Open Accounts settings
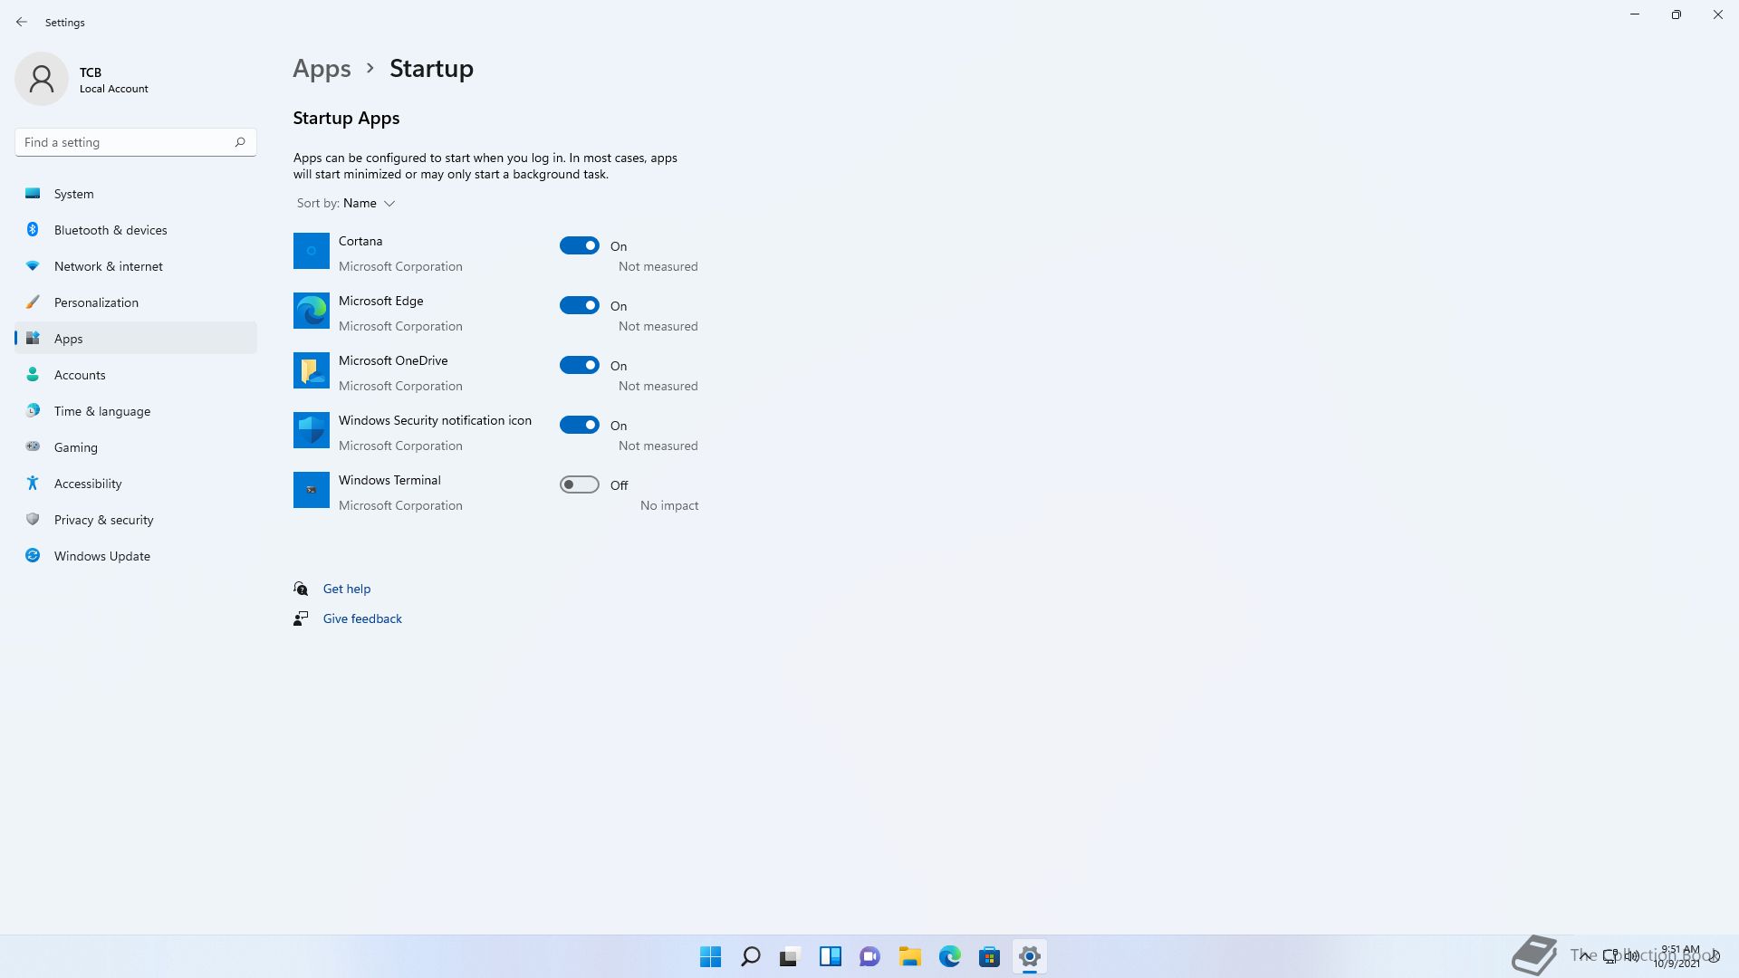Viewport: 1739px width, 978px height. [136, 375]
